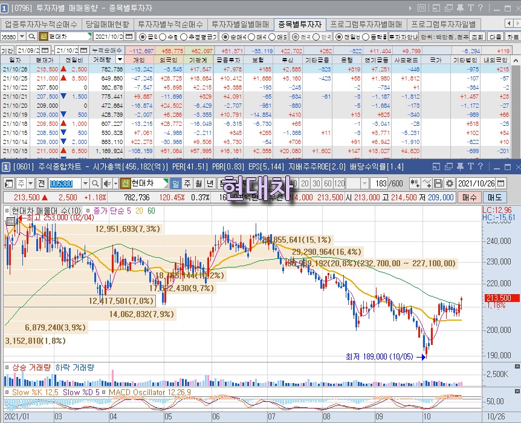Image resolution: width=521 pixels, height=423 pixels.
Task: Select the 수량 radio button
Action: pos(163,37)
